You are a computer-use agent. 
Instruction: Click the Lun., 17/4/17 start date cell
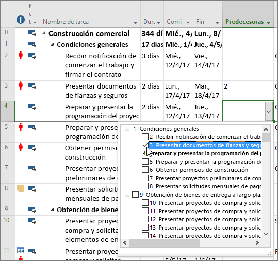click(x=178, y=91)
